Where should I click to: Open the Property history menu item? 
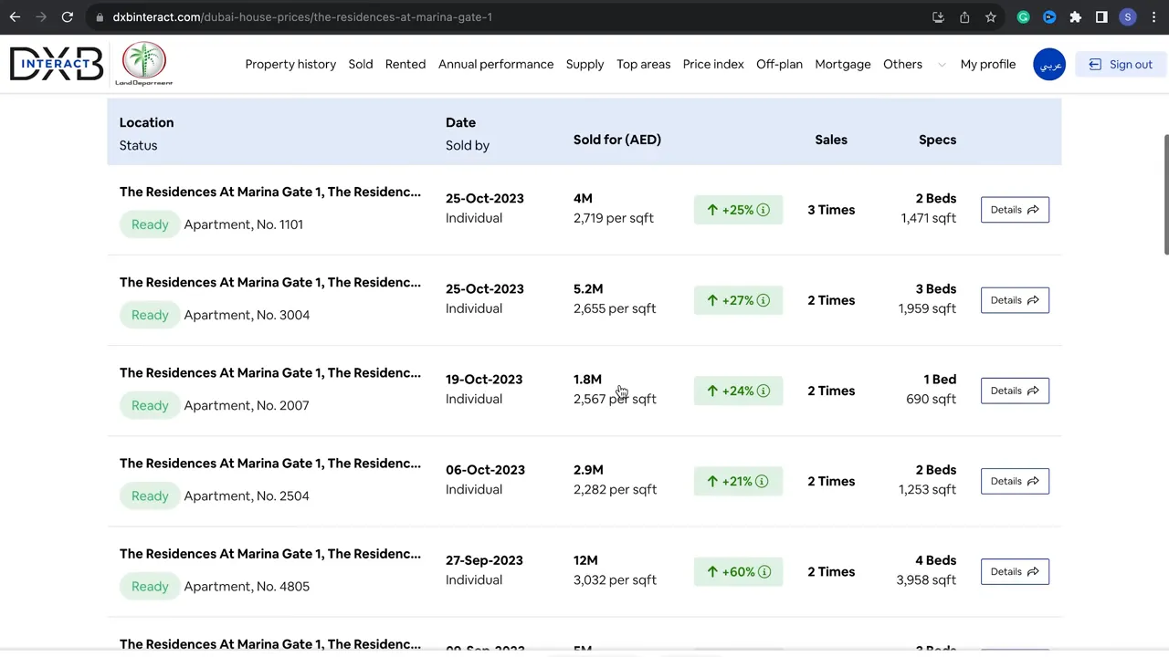click(290, 65)
